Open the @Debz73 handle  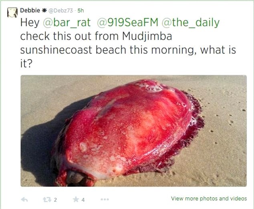61,10
